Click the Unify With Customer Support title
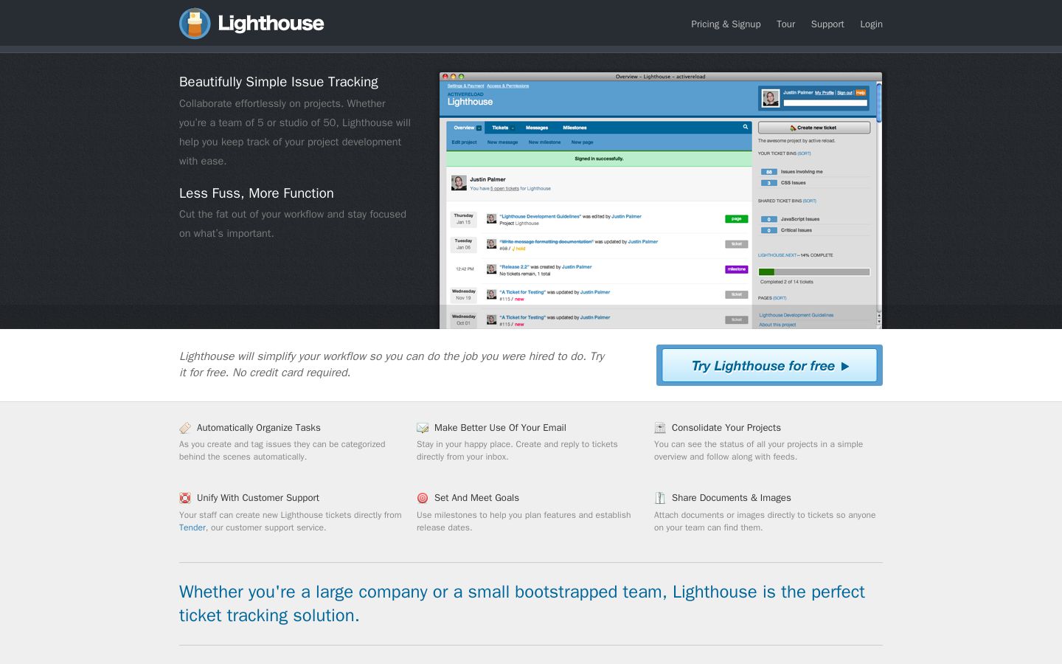Viewport: 1062px width, 664px height. (x=258, y=498)
